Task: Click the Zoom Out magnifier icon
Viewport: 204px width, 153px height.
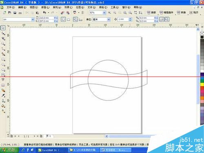Action: 115,13
